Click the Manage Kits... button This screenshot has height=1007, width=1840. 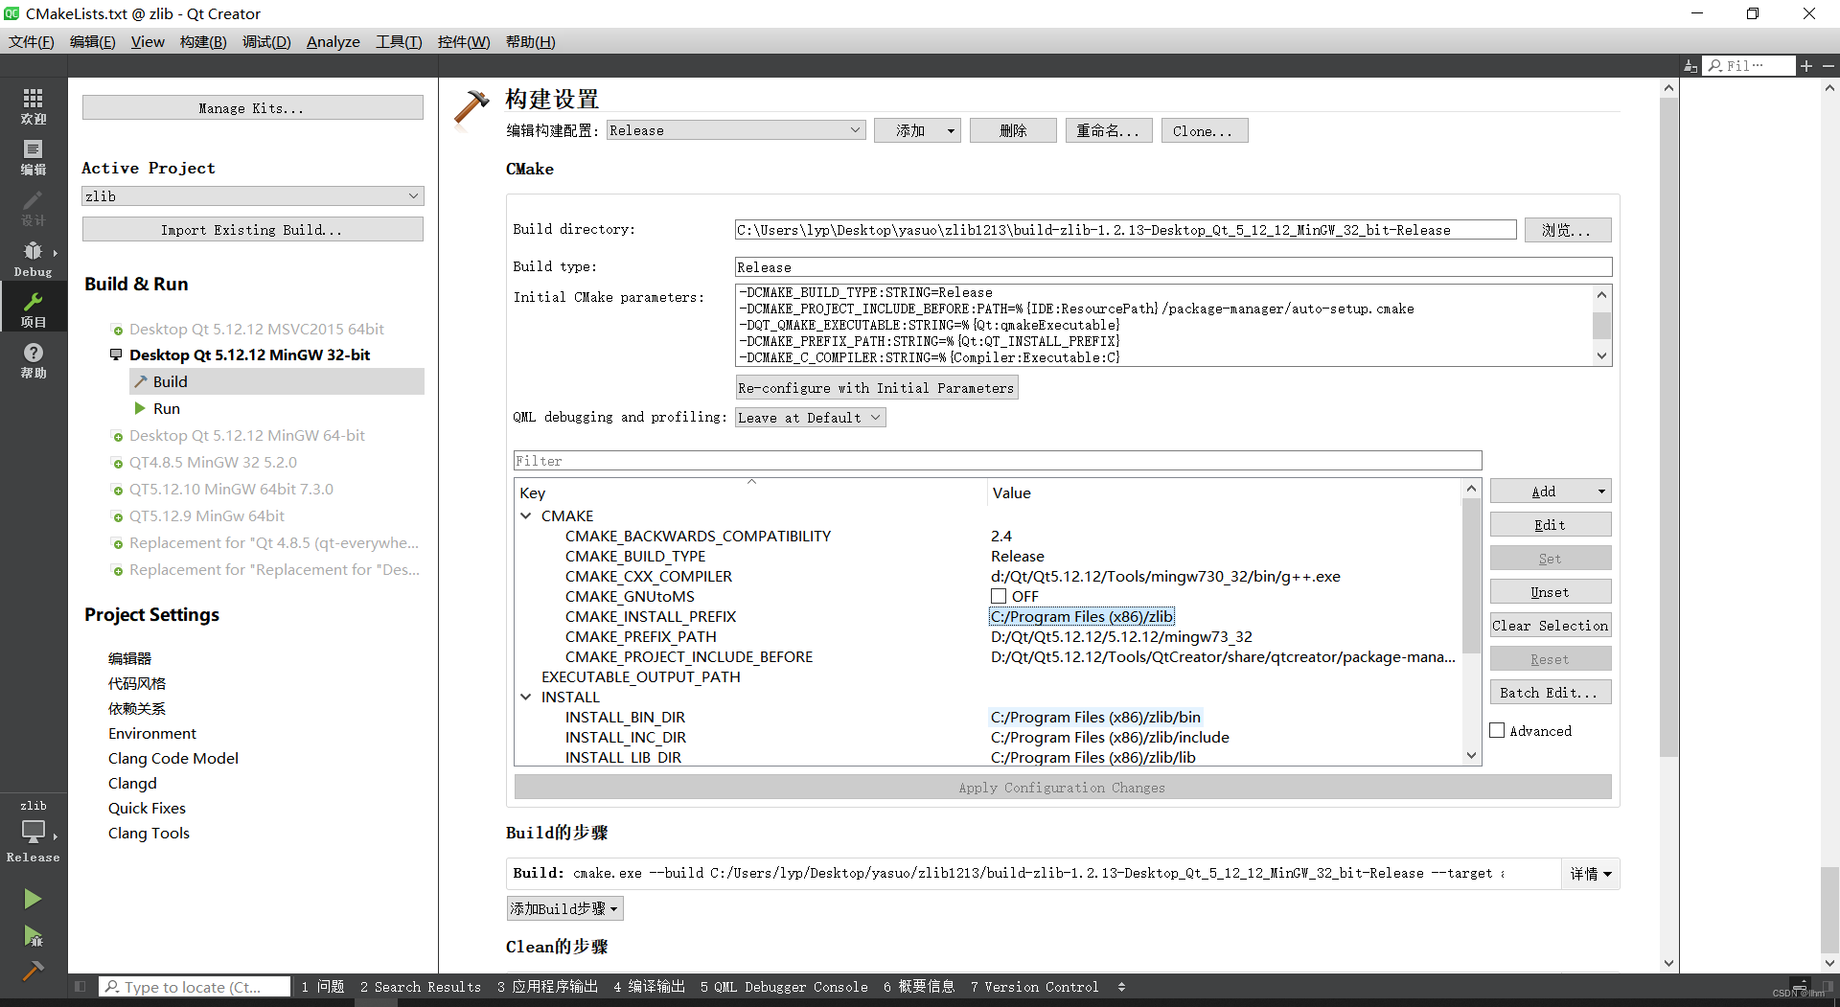(253, 107)
